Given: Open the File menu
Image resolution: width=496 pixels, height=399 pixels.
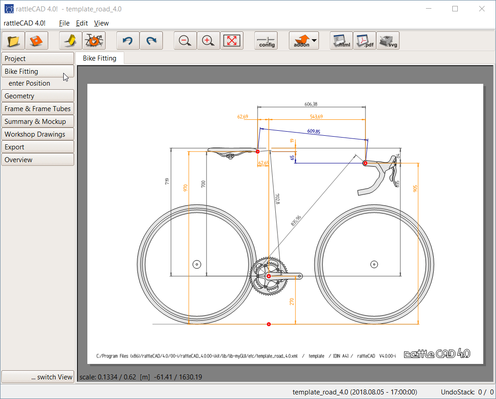Looking at the screenshot, I should tap(64, 23).
